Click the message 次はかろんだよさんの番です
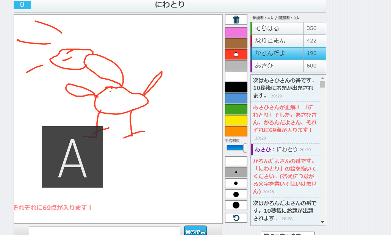 coord(285,211)
